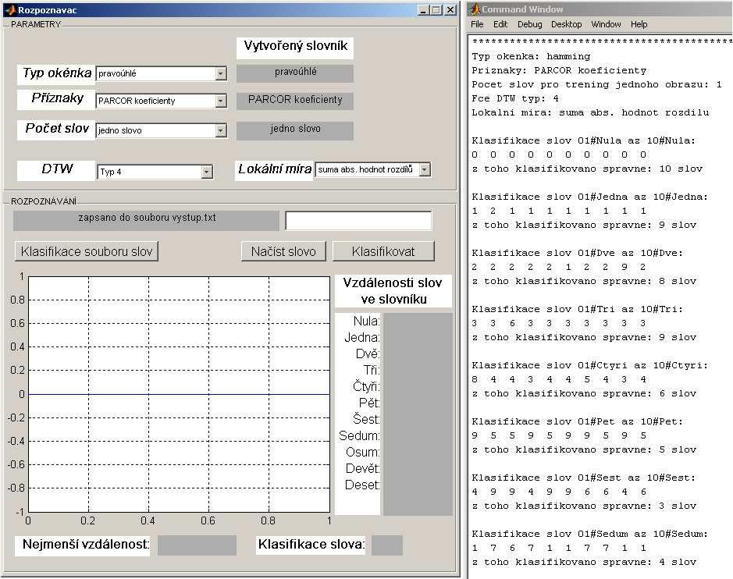Screen dimensions: 733x579
Task: Click the Deset: distance label
Action: coord(363,485)
